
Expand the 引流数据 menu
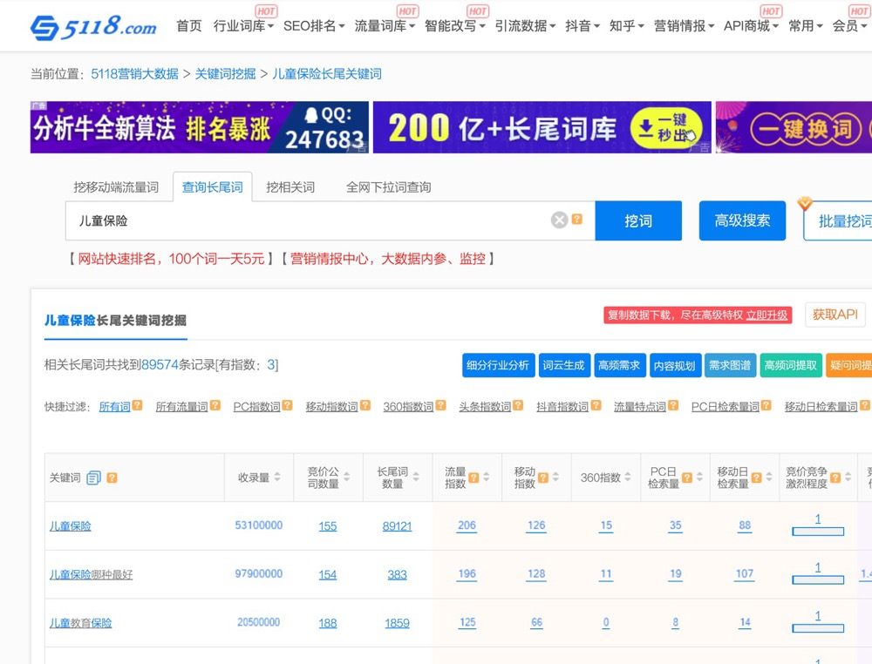tap(525, 26)
